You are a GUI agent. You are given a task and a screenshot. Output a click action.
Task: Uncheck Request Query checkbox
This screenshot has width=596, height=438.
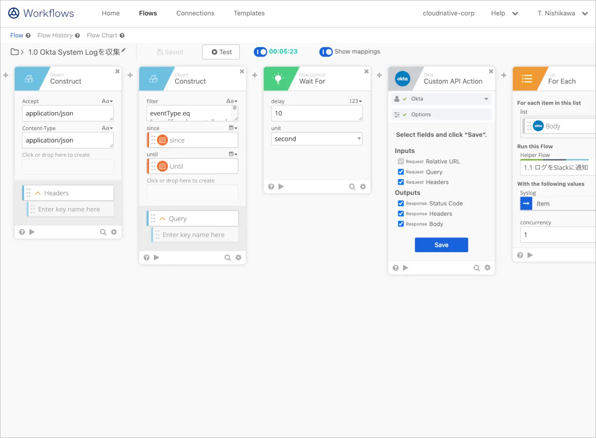401,172
